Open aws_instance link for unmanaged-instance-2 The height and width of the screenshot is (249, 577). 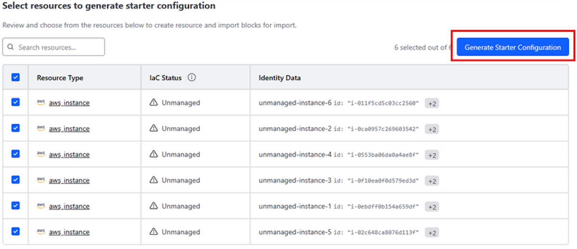tap(69, 129)
